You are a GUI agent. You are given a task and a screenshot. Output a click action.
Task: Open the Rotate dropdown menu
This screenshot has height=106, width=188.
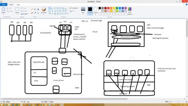(25, 14)
